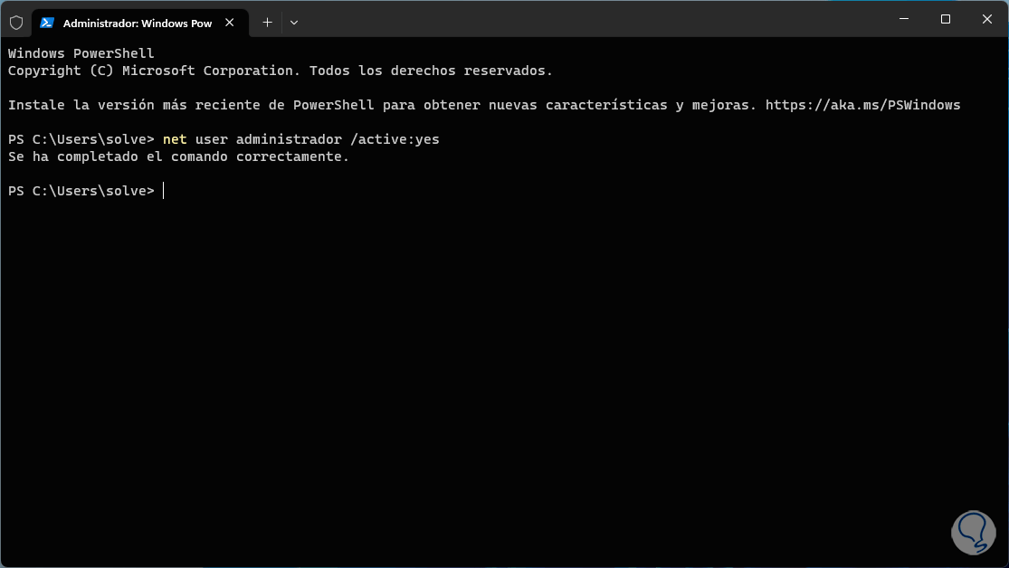Click the "Se ha completado el comando" output line
The height and width of the screenshot is (568, 1009).
pos(178,156)
